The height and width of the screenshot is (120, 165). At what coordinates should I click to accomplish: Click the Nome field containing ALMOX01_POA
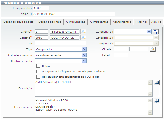74,14
